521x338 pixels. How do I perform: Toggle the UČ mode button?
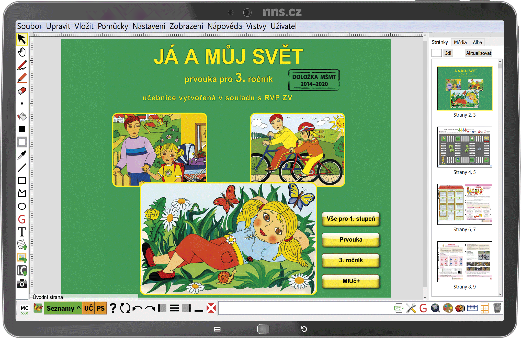pyautogui.click(x=88, y=308)
